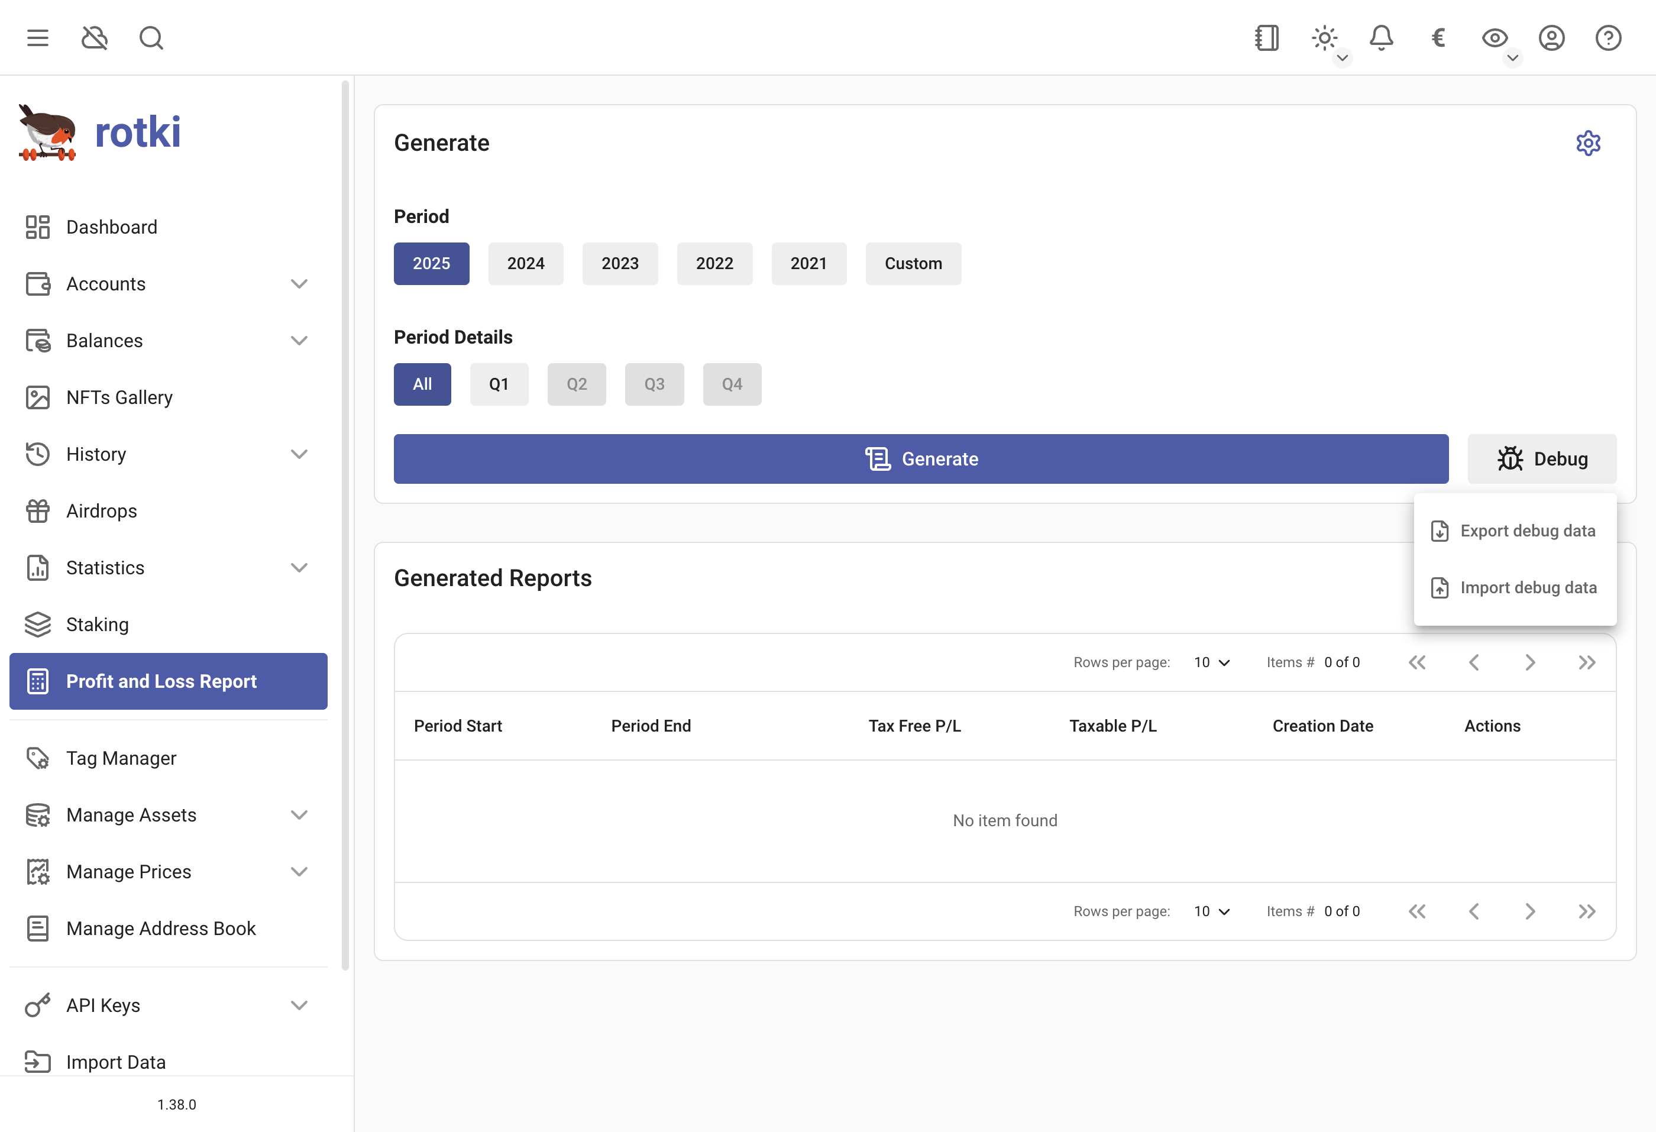
Task: Open the user account profile icon
Action: 1551,38
